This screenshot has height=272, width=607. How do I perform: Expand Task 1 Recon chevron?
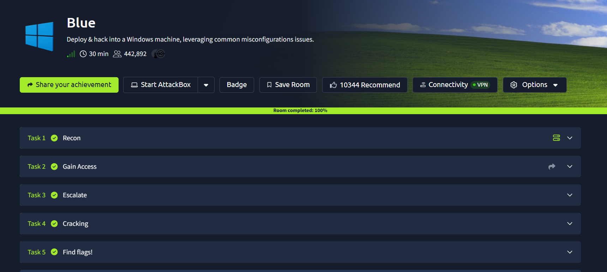coord(570,138)
